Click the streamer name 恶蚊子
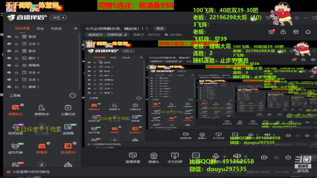 click(138, 35)
